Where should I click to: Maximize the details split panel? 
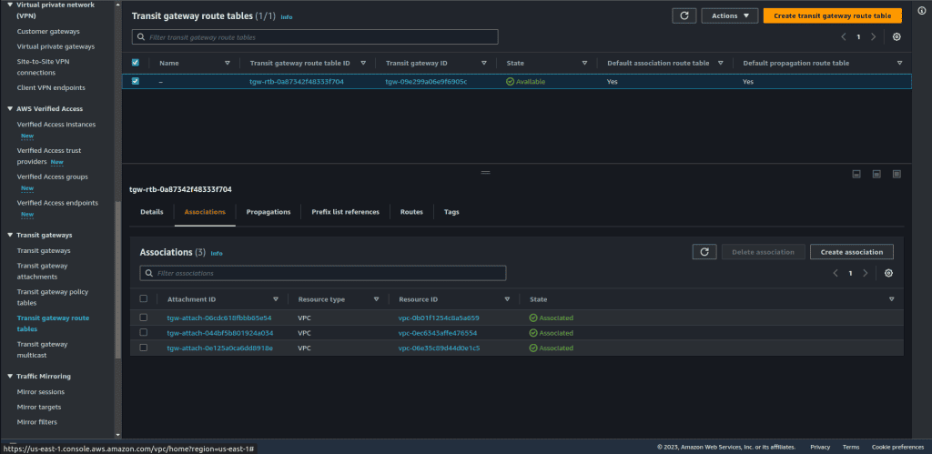click(x=897, y=174)
